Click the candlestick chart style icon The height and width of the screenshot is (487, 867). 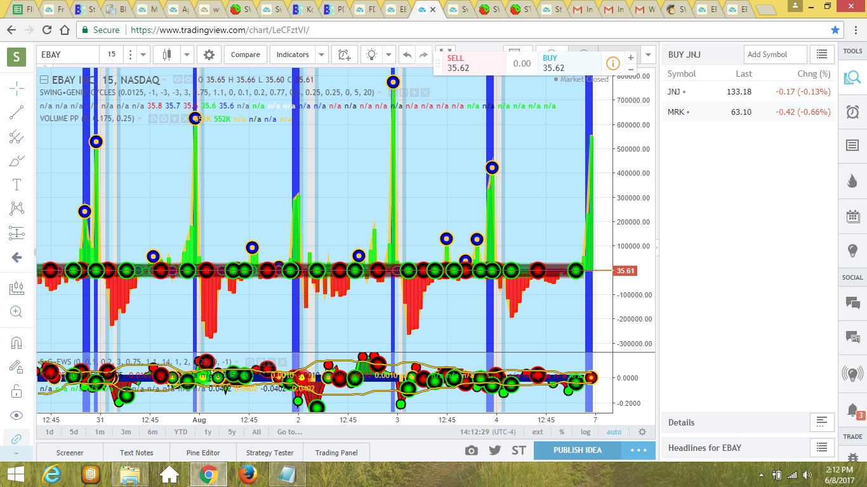click(x=167, y=55)
